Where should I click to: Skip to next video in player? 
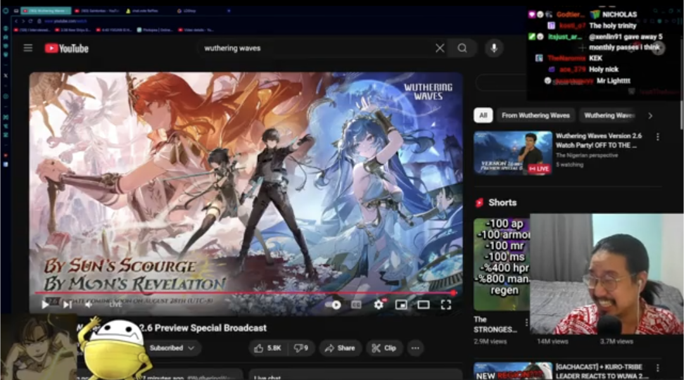(67, 305)
